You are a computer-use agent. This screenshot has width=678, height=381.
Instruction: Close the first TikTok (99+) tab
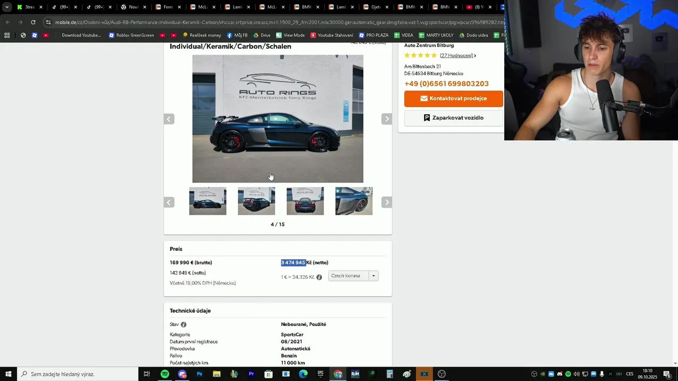point(75,7)
